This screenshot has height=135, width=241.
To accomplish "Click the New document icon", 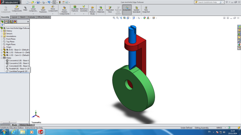I will point(27,2).
